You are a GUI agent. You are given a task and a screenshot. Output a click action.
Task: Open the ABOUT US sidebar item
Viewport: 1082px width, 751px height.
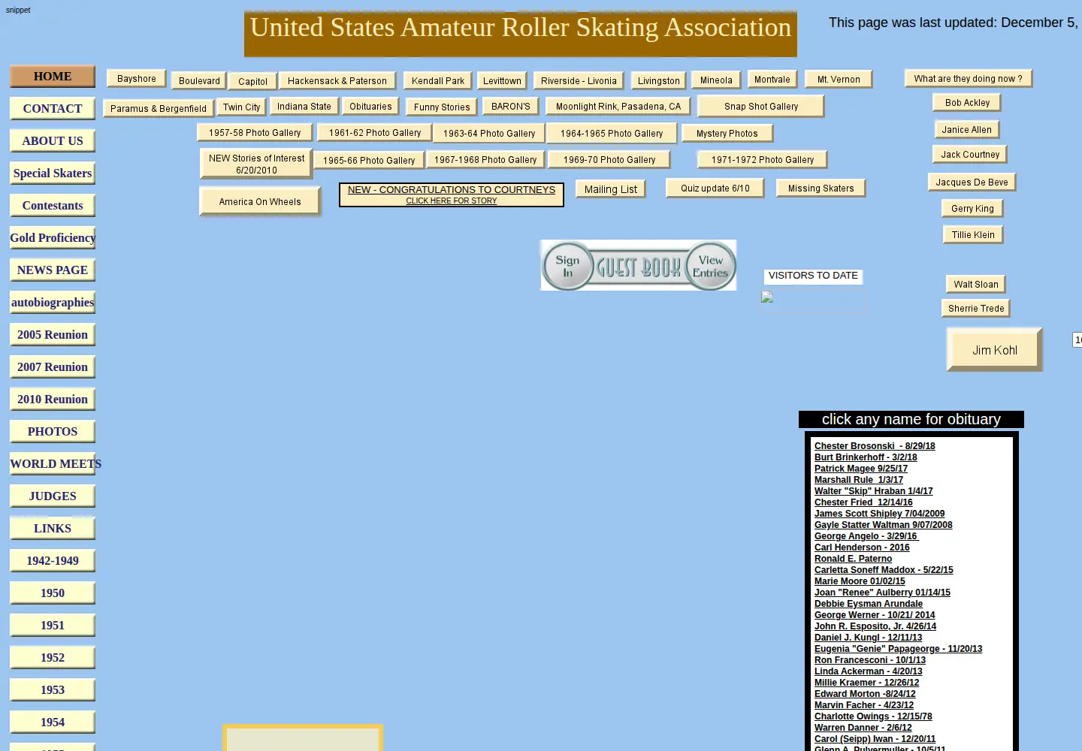point(53,141)
